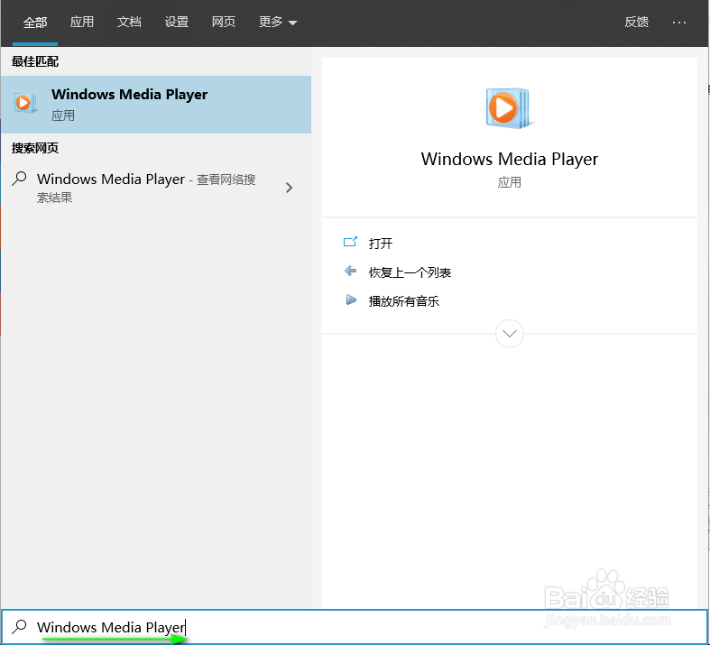The height and width of the screenshot is (645, 710).
Task: Expand more actions with the circular chevron
Action: click(510, 334)
